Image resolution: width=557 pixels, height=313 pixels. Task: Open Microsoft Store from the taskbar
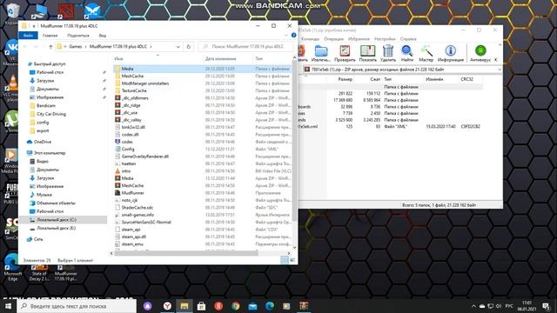201,305
